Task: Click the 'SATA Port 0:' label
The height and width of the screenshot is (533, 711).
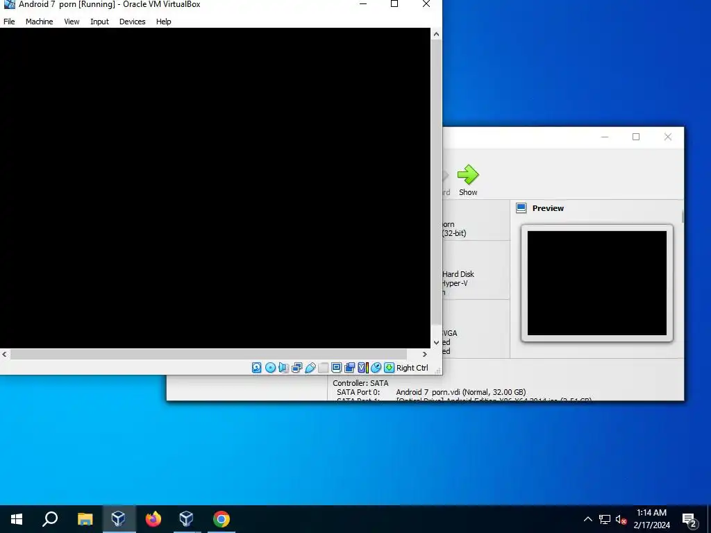Action: tap(358, 392)
